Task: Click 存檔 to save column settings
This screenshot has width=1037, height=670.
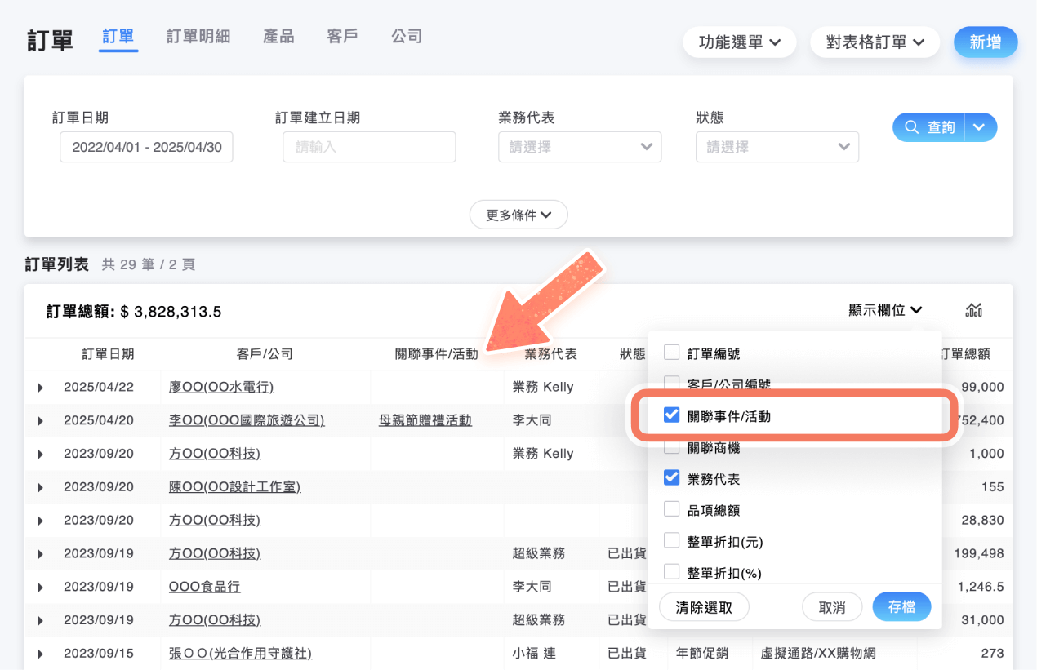Action: point(901,607)
